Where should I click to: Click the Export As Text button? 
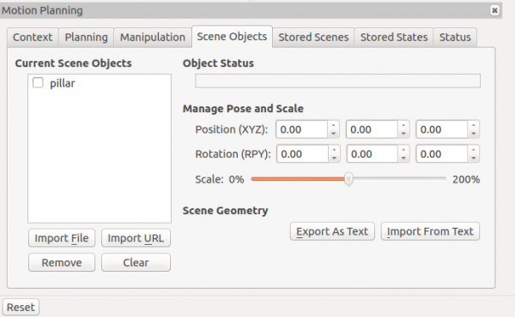click(332, 231)
